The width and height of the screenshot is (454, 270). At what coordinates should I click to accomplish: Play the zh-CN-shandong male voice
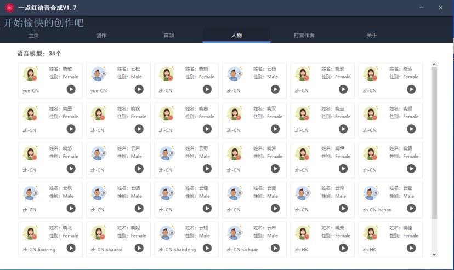click(207, 248)
